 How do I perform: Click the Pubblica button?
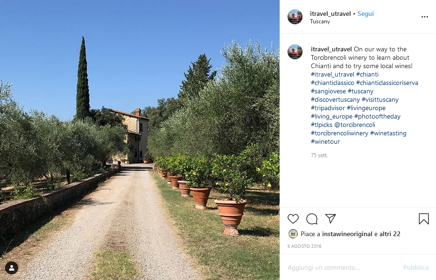coord(416,267)
